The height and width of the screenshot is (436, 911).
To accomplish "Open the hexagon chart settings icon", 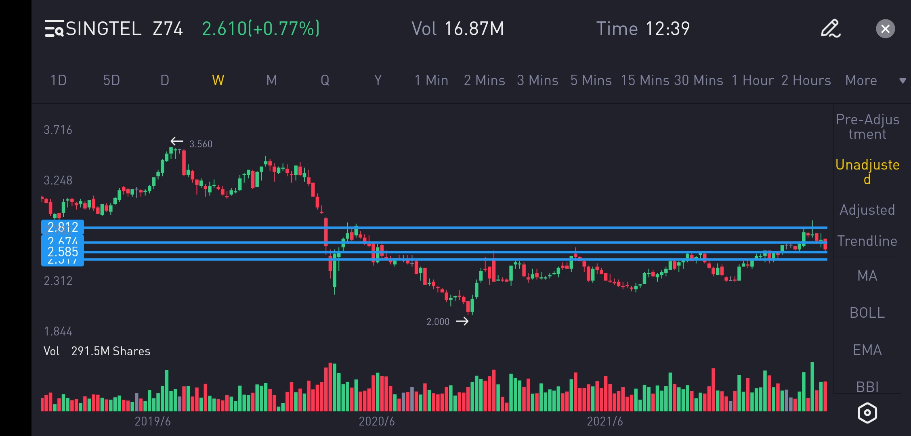I will tap(867, 413).
